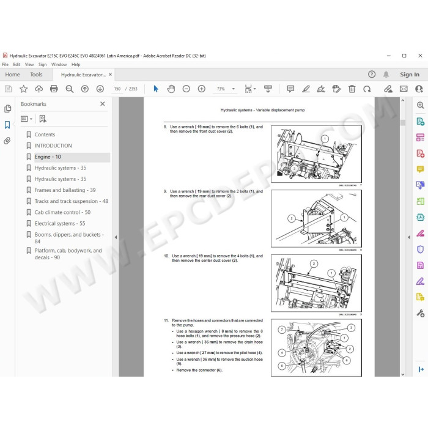Screen dimensions: 428x428
Task: Open the Comment tool in right pane
Action: [x=420, y=169]
